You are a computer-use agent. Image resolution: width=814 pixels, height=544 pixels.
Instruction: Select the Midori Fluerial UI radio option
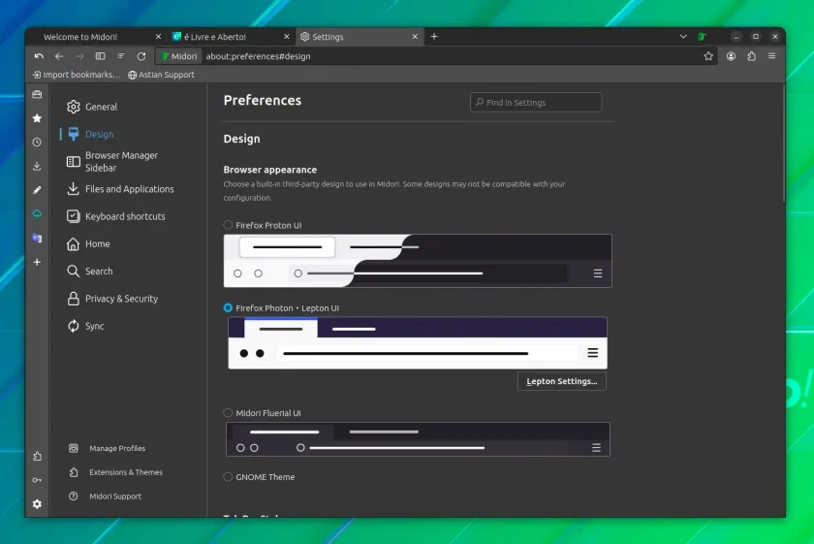[228, 413]
